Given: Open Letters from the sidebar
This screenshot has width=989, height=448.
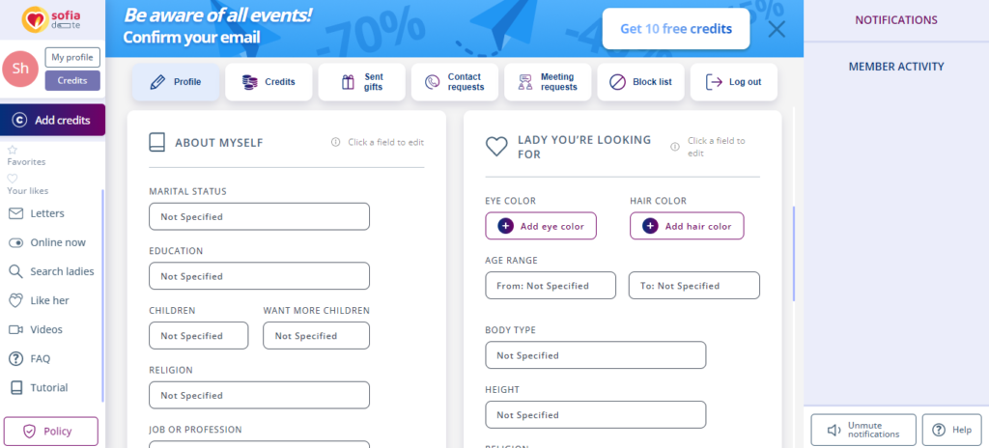Looking at the screenshot, I should (x=48, y=213).
